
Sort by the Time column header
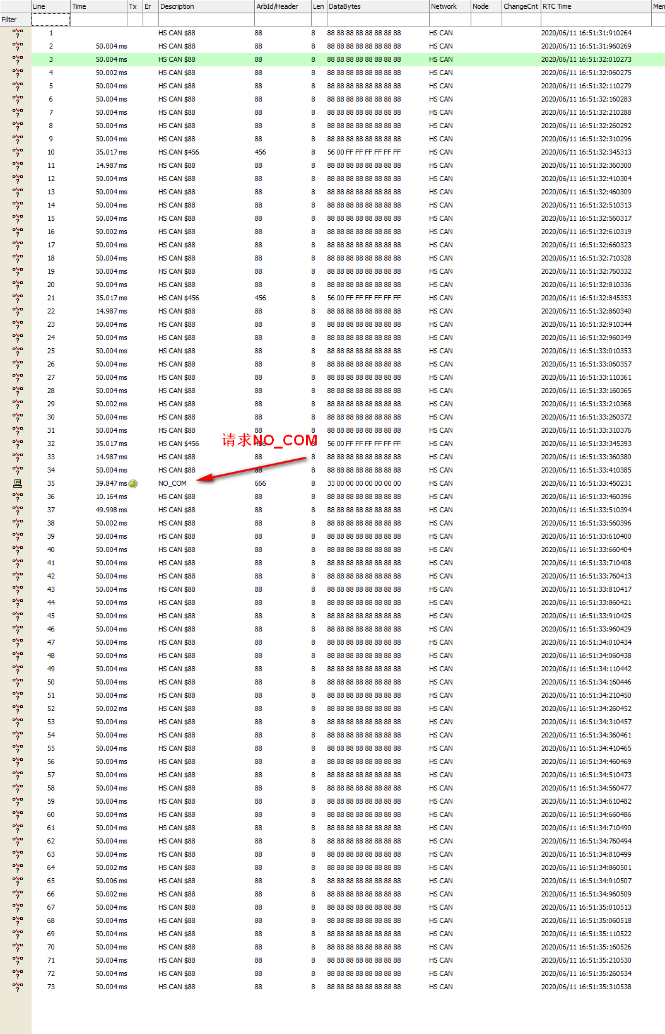tap(98, 6)
